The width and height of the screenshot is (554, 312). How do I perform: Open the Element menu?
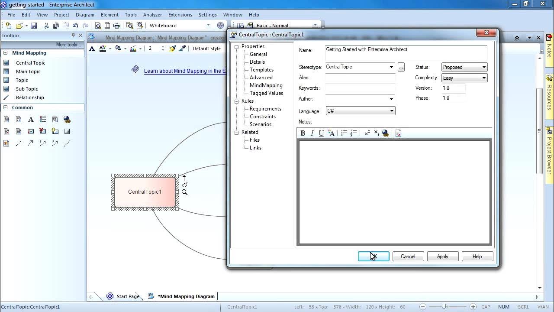110,15
